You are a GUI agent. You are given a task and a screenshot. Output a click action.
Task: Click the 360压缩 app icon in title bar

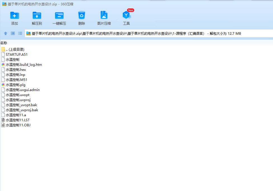pyautogui.click(x=4, y=4)
